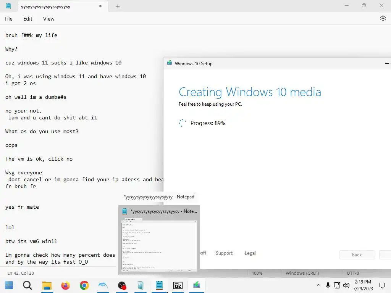Open the Legal link in Setup

point(250,253)
